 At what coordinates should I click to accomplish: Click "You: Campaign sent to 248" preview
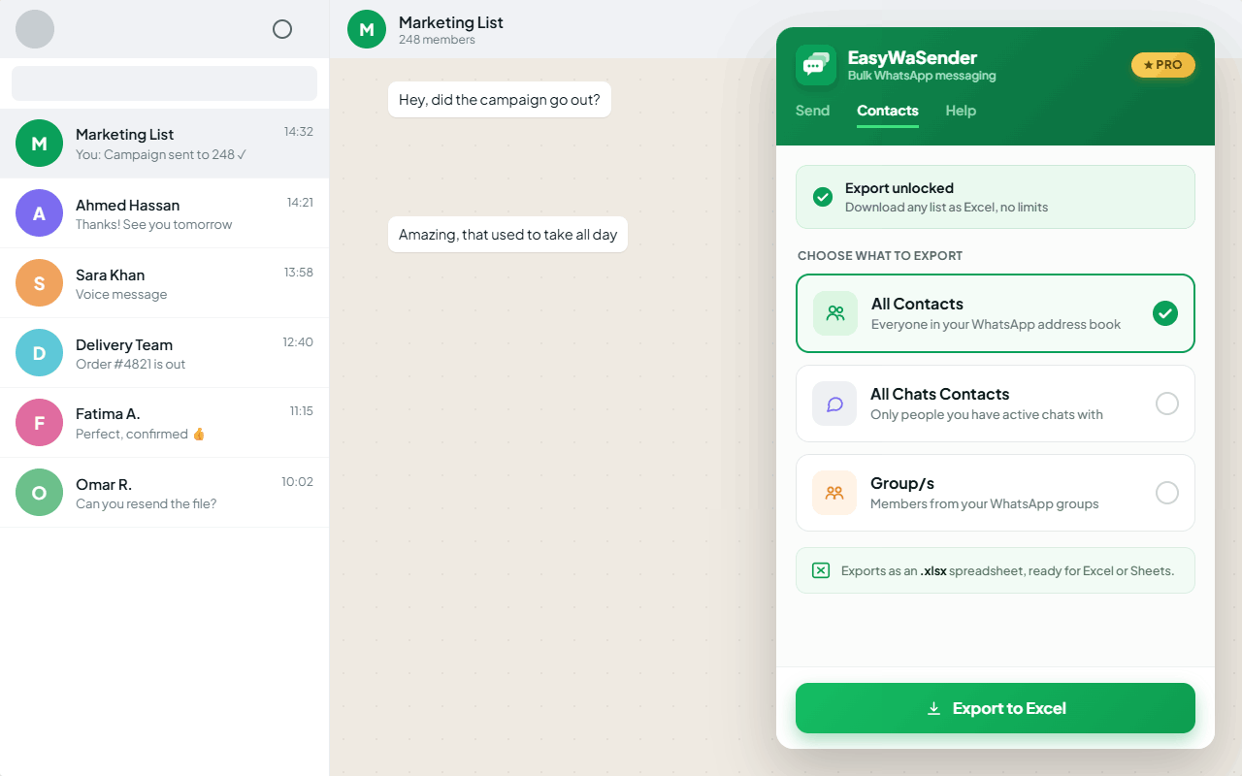(161, 154)
